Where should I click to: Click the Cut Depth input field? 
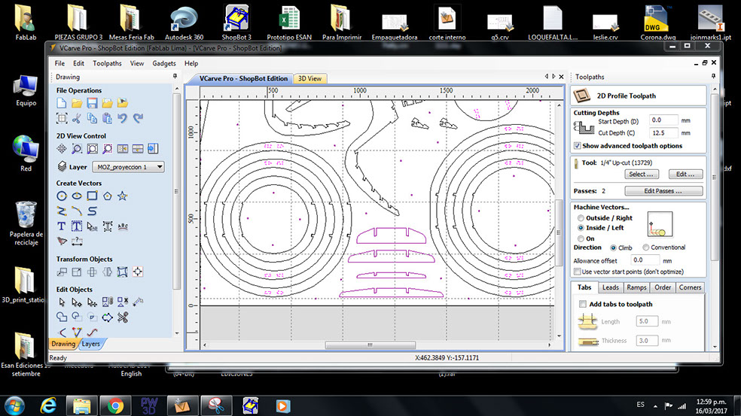(x=663, y=132)
